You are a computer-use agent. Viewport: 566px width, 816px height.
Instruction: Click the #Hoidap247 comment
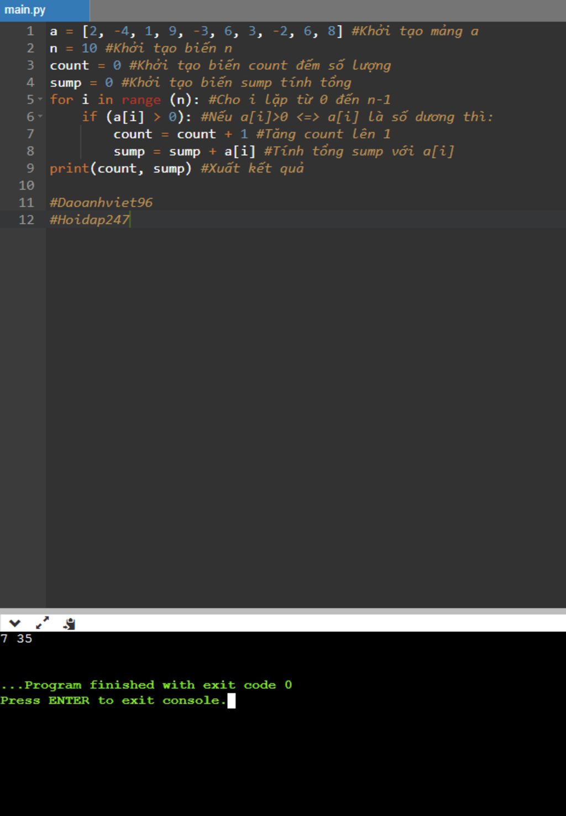tap(90, 220)
